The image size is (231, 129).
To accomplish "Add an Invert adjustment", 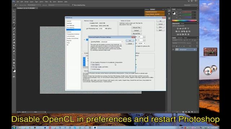I will point(178,34).
